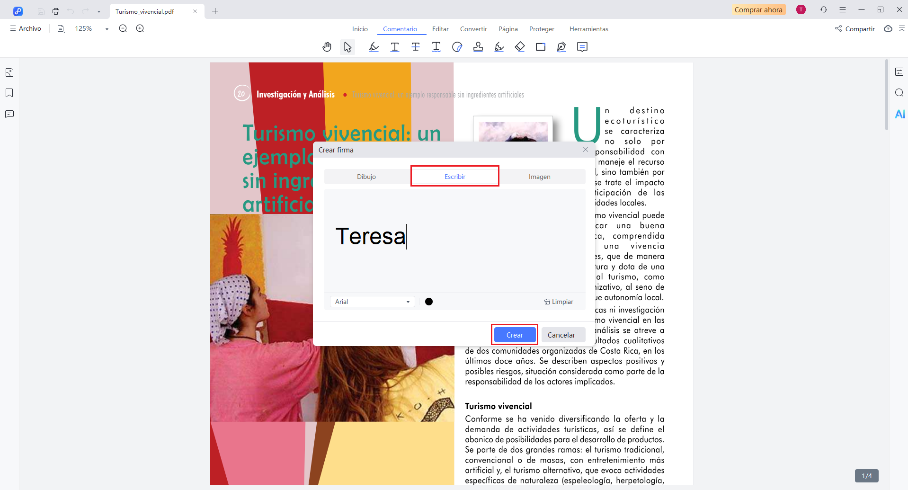Select the Eraser tool
Screen dimensions: 908x490
(520, 47)
